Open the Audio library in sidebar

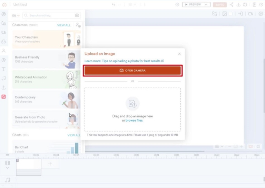(x=4, y=79)
